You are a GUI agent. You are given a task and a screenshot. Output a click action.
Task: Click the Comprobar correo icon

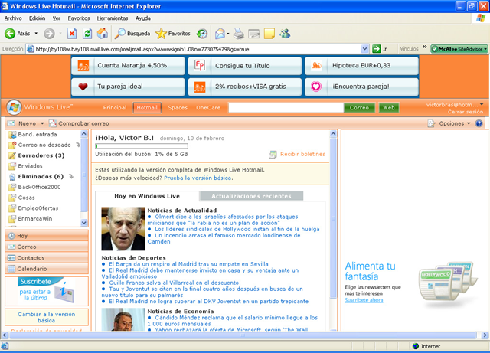click(x=53, y=123)
